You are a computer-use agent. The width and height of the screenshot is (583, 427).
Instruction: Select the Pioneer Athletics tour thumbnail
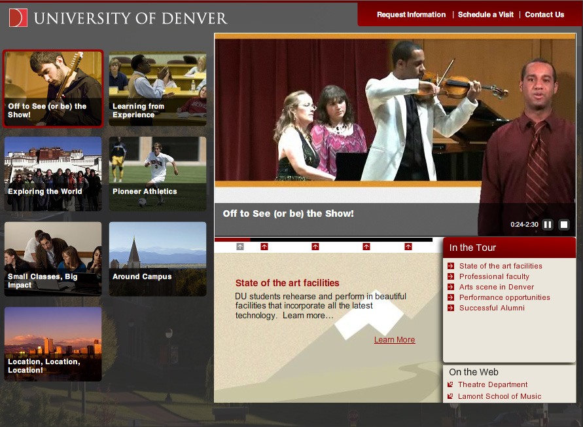(x=158, y=174)
